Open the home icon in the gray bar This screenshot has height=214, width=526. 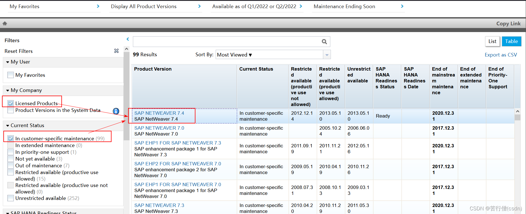(5, 24)
